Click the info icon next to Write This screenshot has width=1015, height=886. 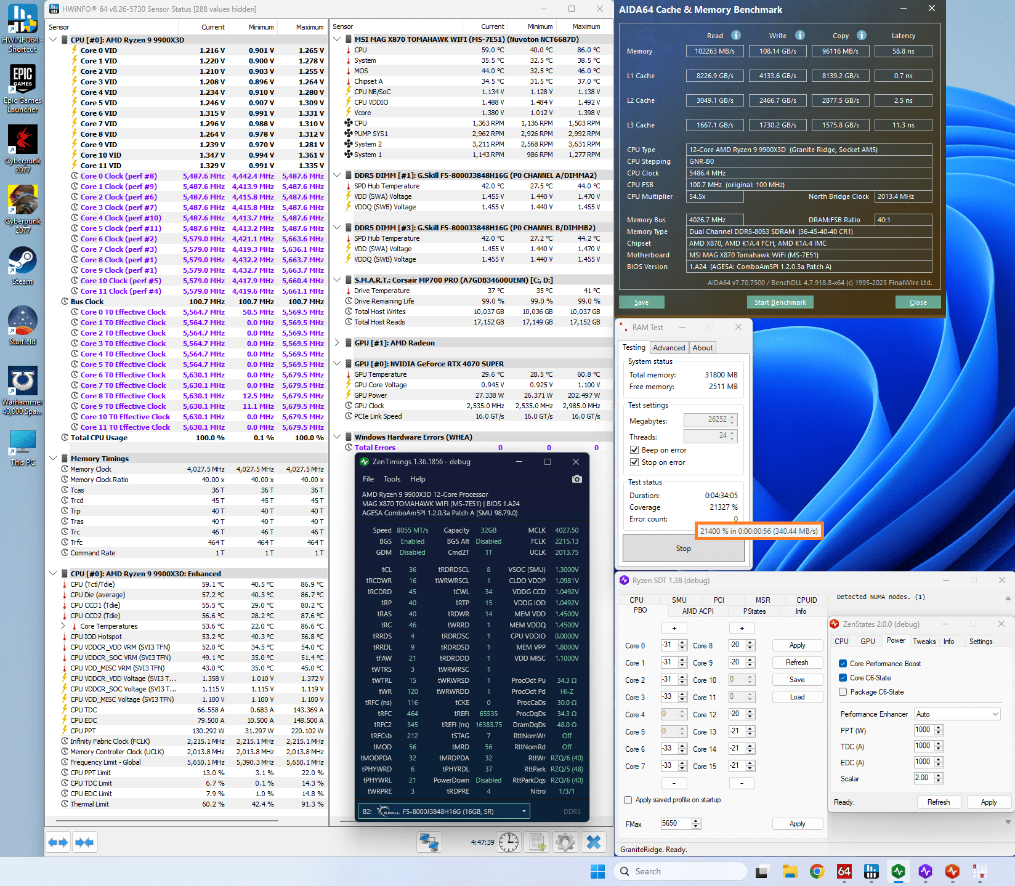coord(800,35)
